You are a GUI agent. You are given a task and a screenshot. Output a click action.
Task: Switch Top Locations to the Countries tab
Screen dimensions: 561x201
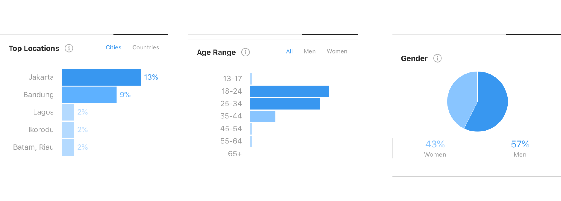click(146, 47)
